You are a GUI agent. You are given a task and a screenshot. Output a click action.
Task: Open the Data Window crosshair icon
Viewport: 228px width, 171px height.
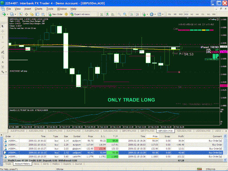pos(26,14)
